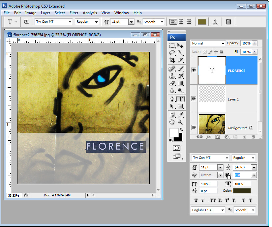Toggle Underline text style
This screenshot has width=272, height=227.
(x=244, y=200)
